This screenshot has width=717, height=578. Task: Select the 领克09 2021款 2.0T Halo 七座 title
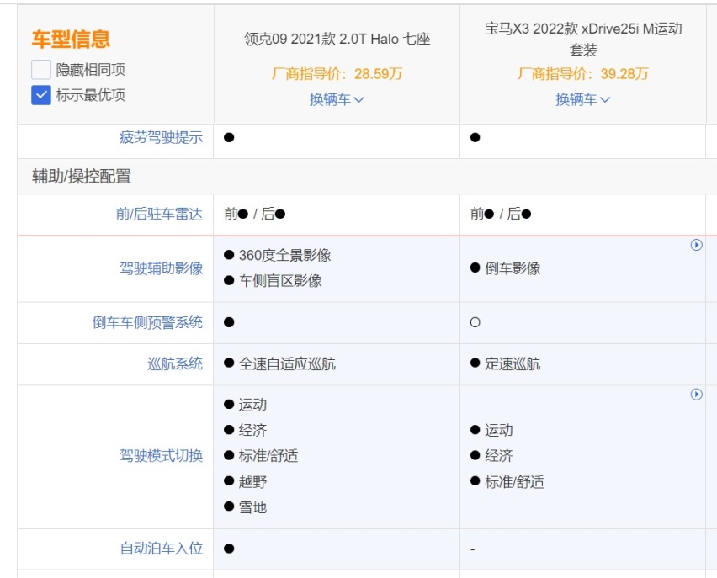pos(337,39)
